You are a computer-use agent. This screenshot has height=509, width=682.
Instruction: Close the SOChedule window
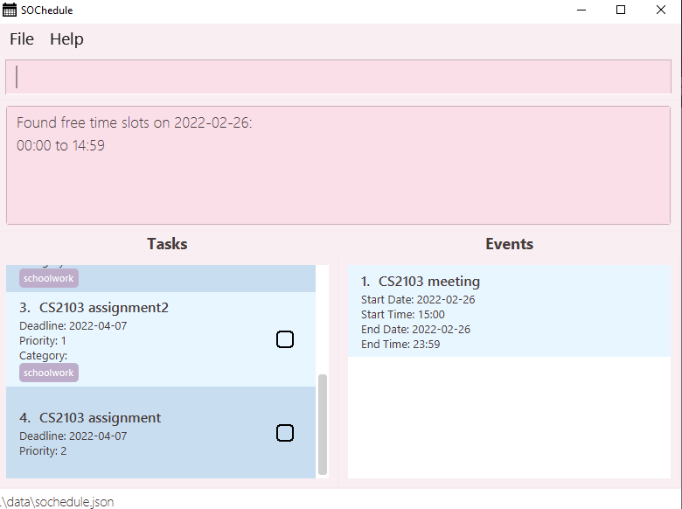(x=661, y=10)
